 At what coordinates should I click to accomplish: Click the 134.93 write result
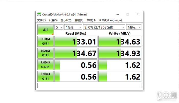[120, 53]
